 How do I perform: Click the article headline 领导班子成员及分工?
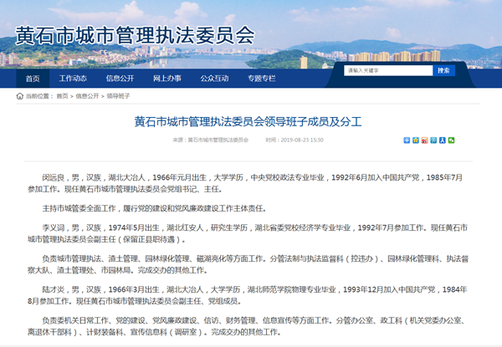[x=248, y=121]
